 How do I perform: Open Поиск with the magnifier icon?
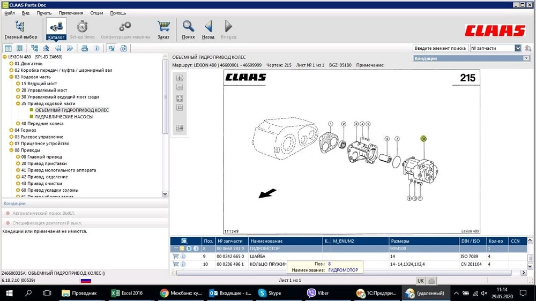pos(188,29)
